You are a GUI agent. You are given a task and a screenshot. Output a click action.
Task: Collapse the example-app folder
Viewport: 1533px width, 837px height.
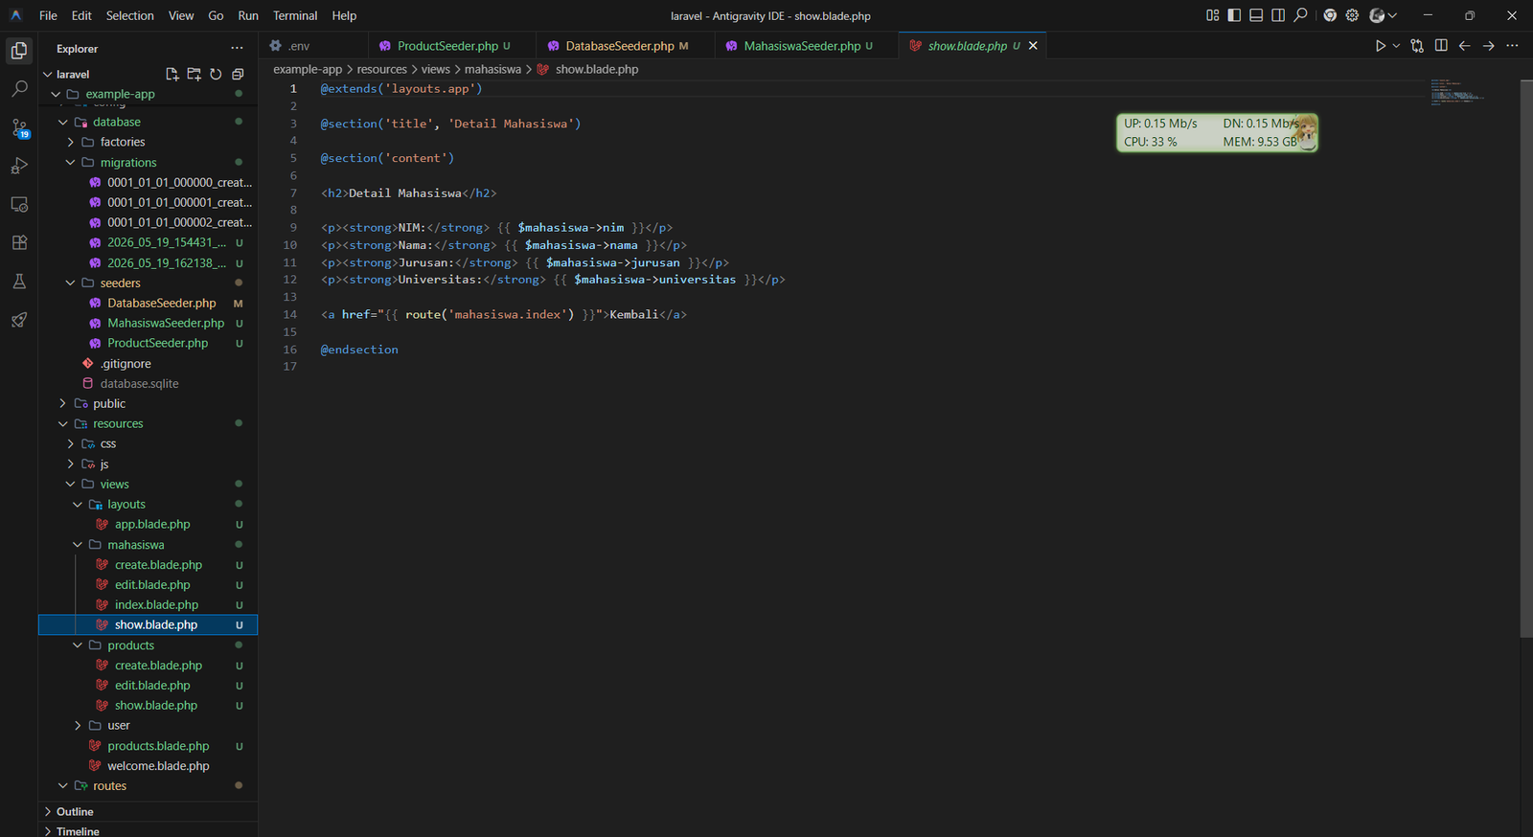point(56,94)
